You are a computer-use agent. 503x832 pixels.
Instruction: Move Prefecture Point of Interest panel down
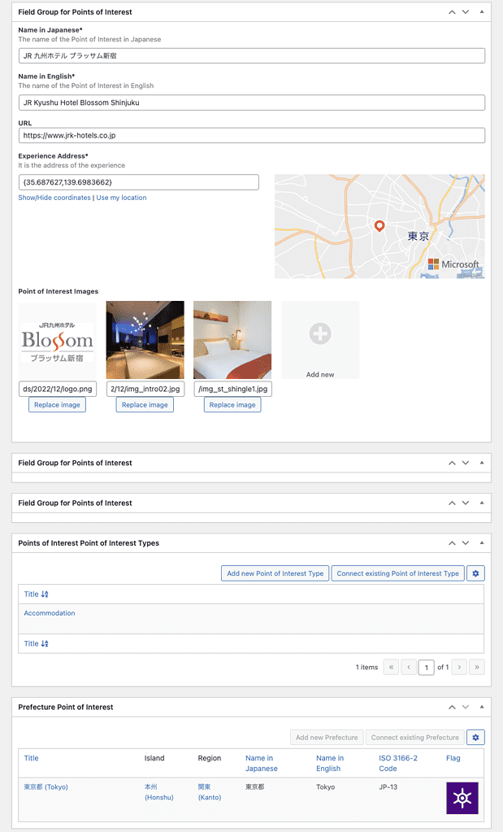(466, 707)
